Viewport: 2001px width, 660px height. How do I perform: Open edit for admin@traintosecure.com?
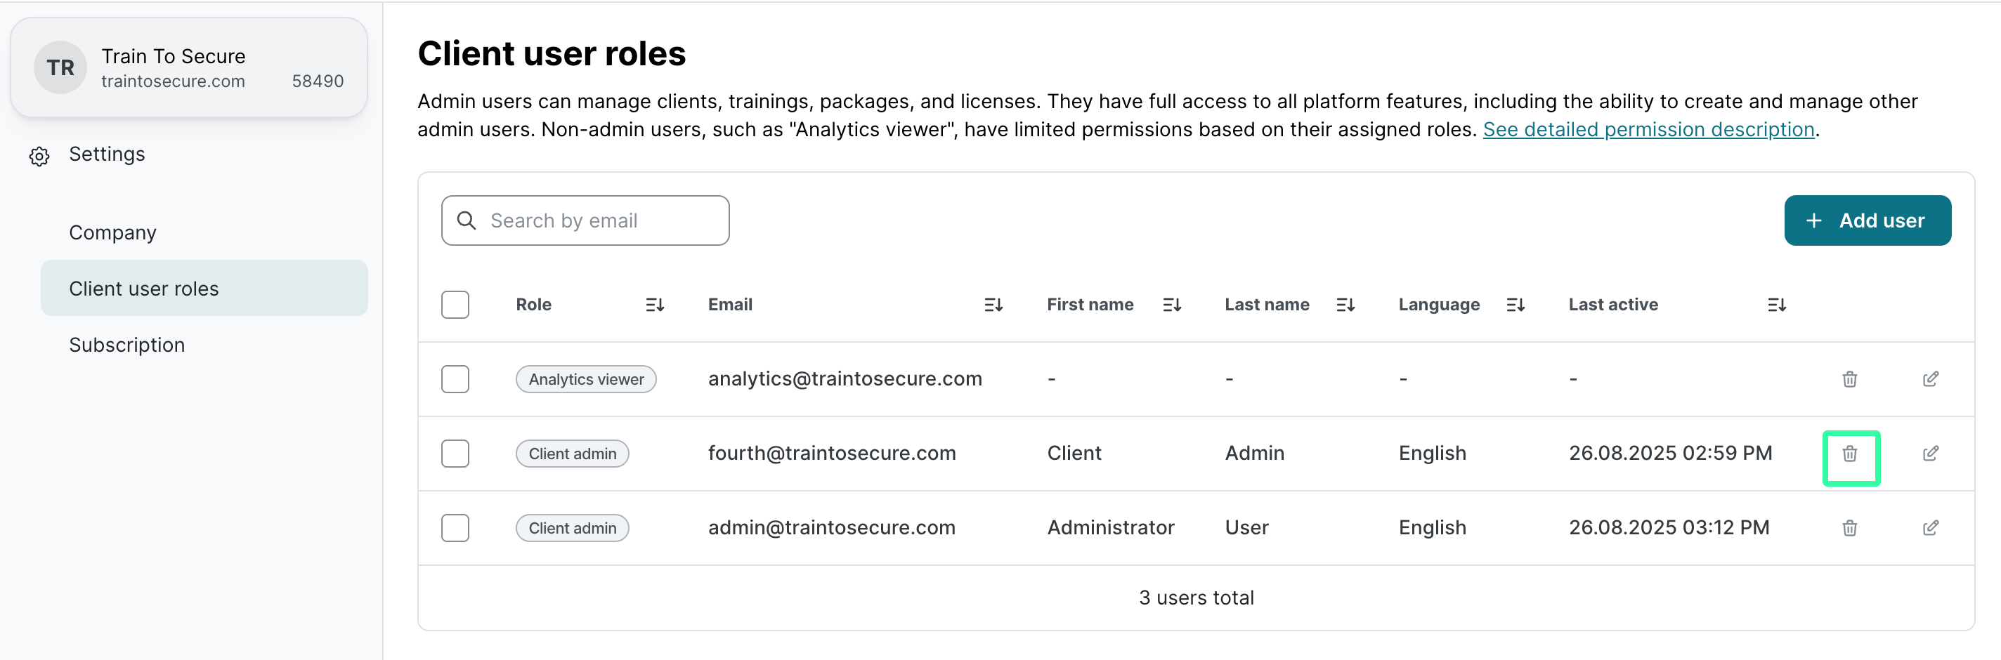tap(1930, 528)
